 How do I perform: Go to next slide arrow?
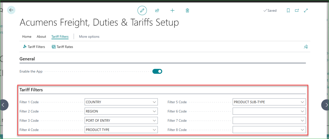coord(326,105)
